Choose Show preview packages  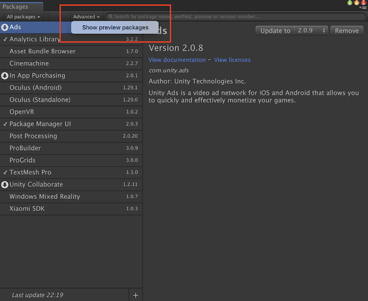click(115, 28)
